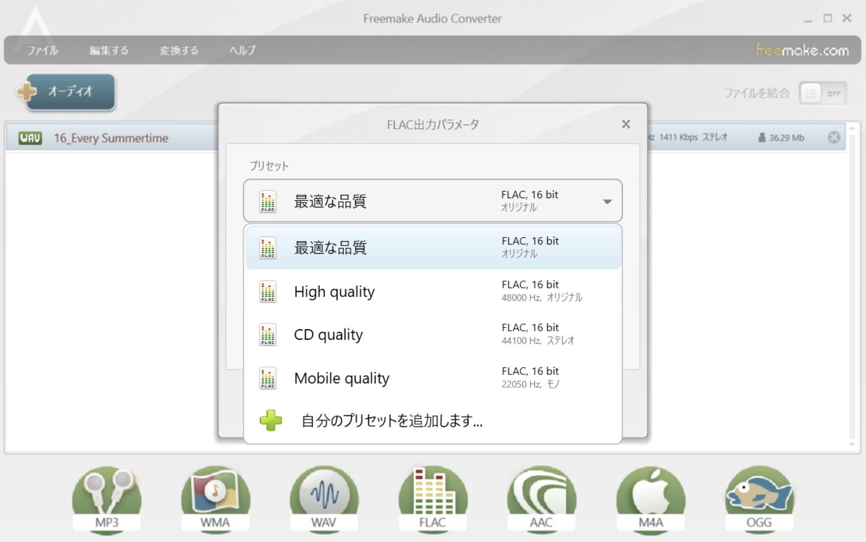The image size is (866, 542).
Task: Select the FLAC output format icon
Action: (x=432, y=497)
